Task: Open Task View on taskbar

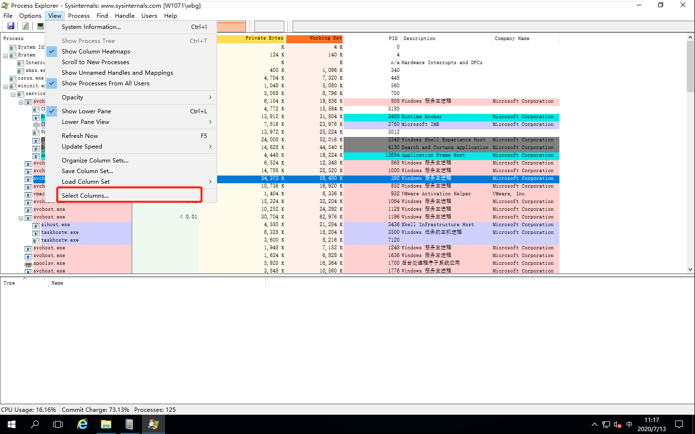Action: (58, 424)
